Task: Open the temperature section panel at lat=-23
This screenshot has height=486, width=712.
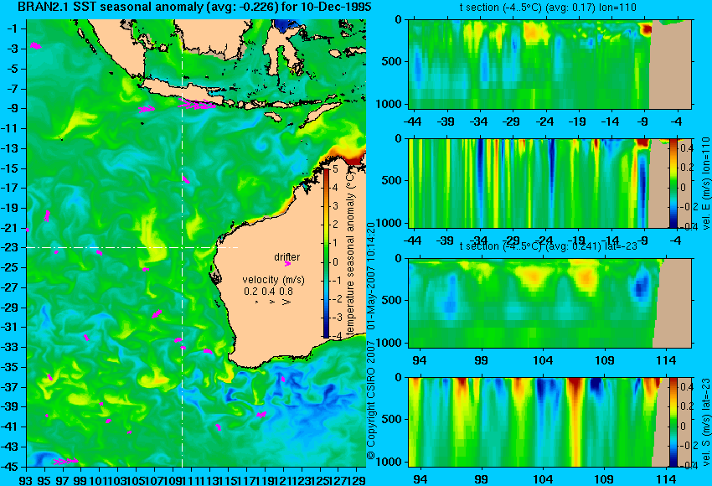Action: (549, 303)
